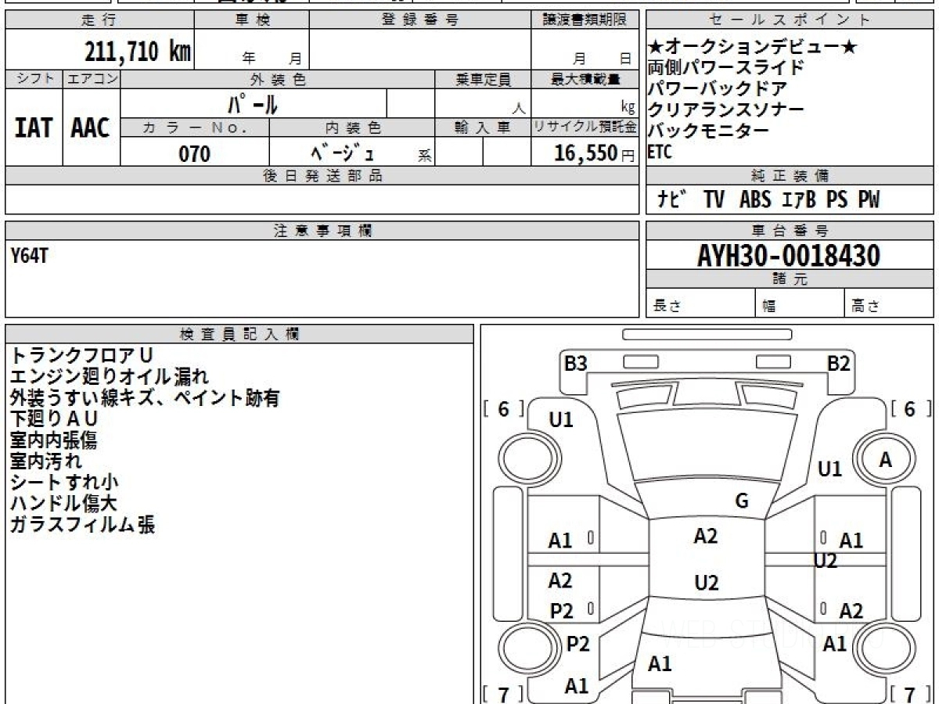The image size is (939, 704).
Task: Click the ベージュ interior color value
Action: pyautogui.click(x=343, y=153)
